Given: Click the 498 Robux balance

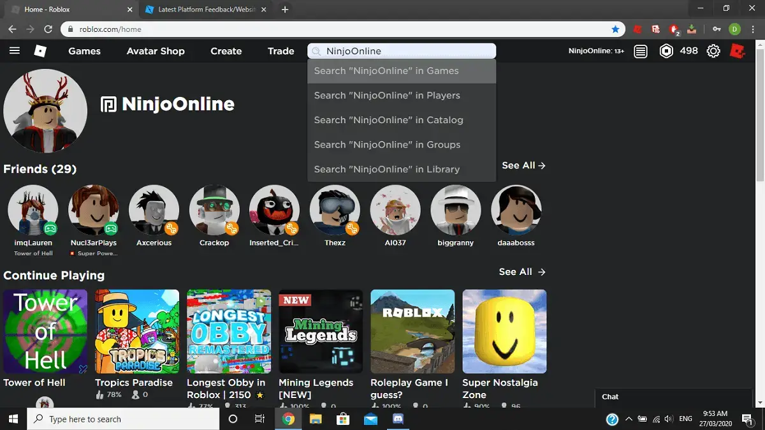Looking at the screenshot, I should pyautogui.click(x=688, y=51).
